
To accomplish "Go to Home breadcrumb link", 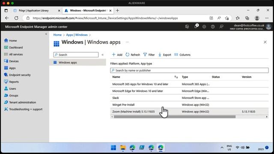I will pyautogui.click(x=57, y=35).
